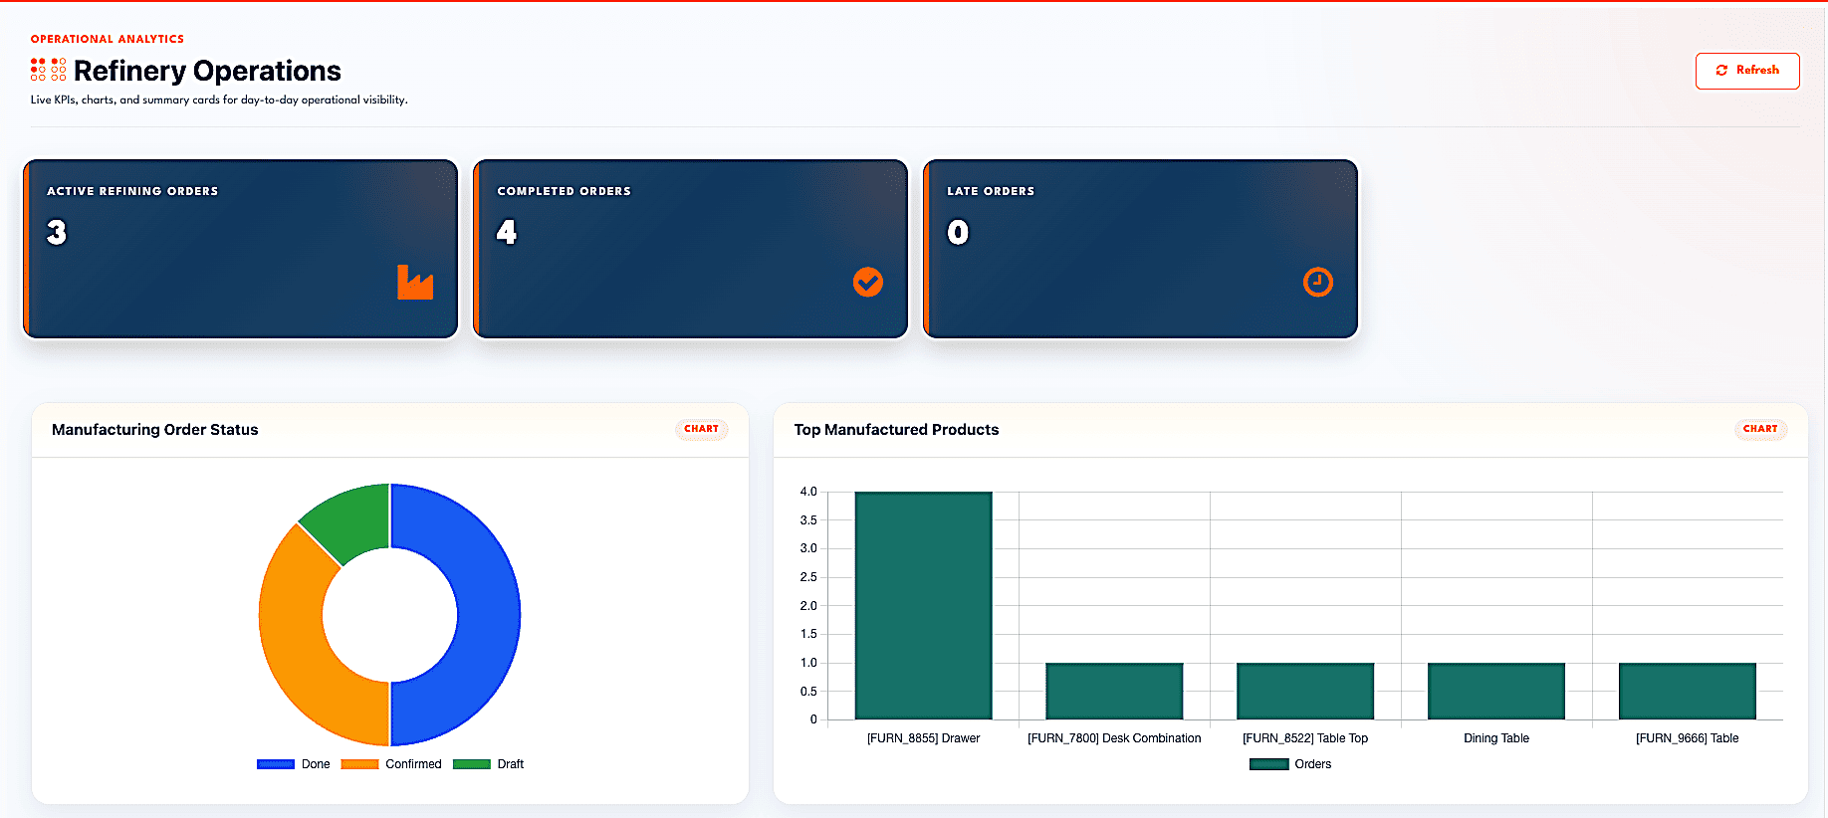Click the Manufacturing Order Status title
Screen dimensions: 1828x818
(155, 430)
